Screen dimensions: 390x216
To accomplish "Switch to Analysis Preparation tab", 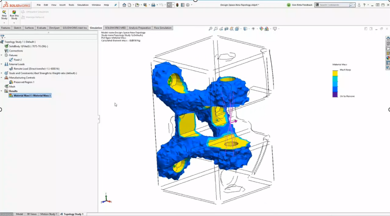I will click(x=140, y=28).
